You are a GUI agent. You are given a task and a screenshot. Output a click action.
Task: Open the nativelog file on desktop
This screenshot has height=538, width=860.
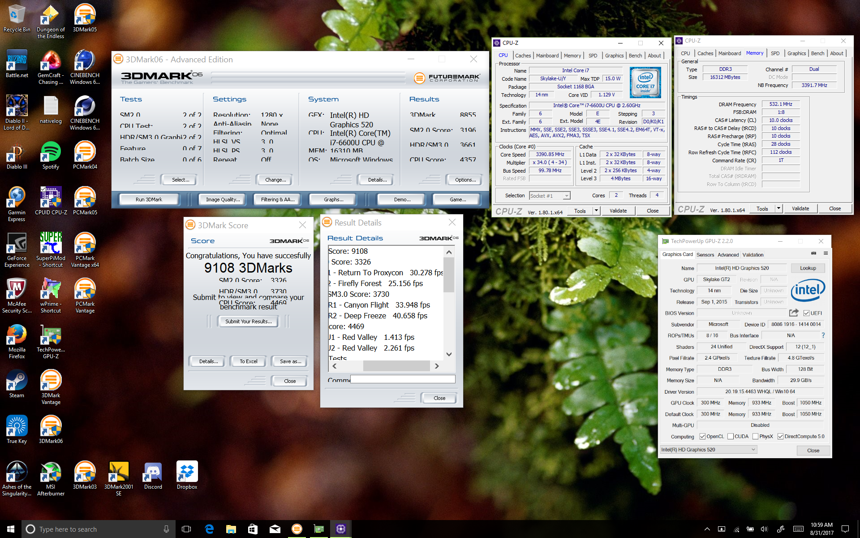coord(51,109)
